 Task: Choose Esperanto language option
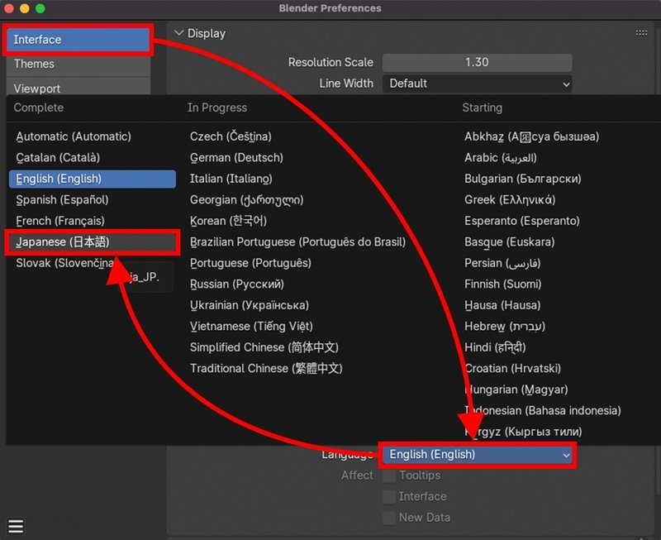click(522, 221)
